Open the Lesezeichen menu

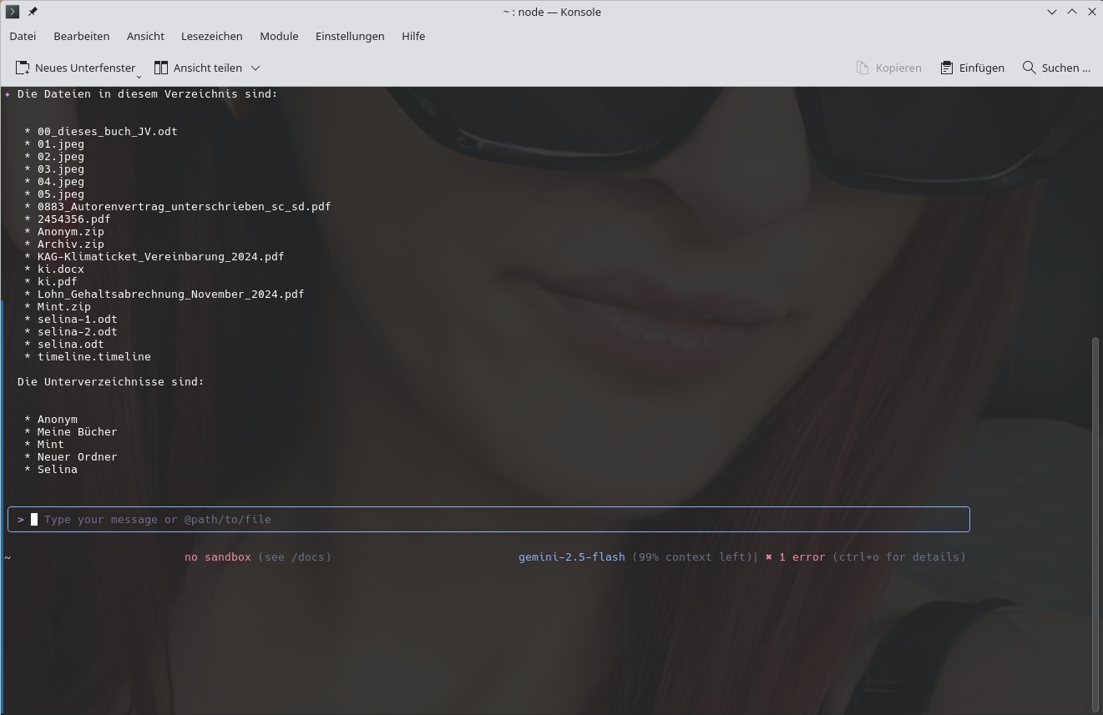(211, 36)
